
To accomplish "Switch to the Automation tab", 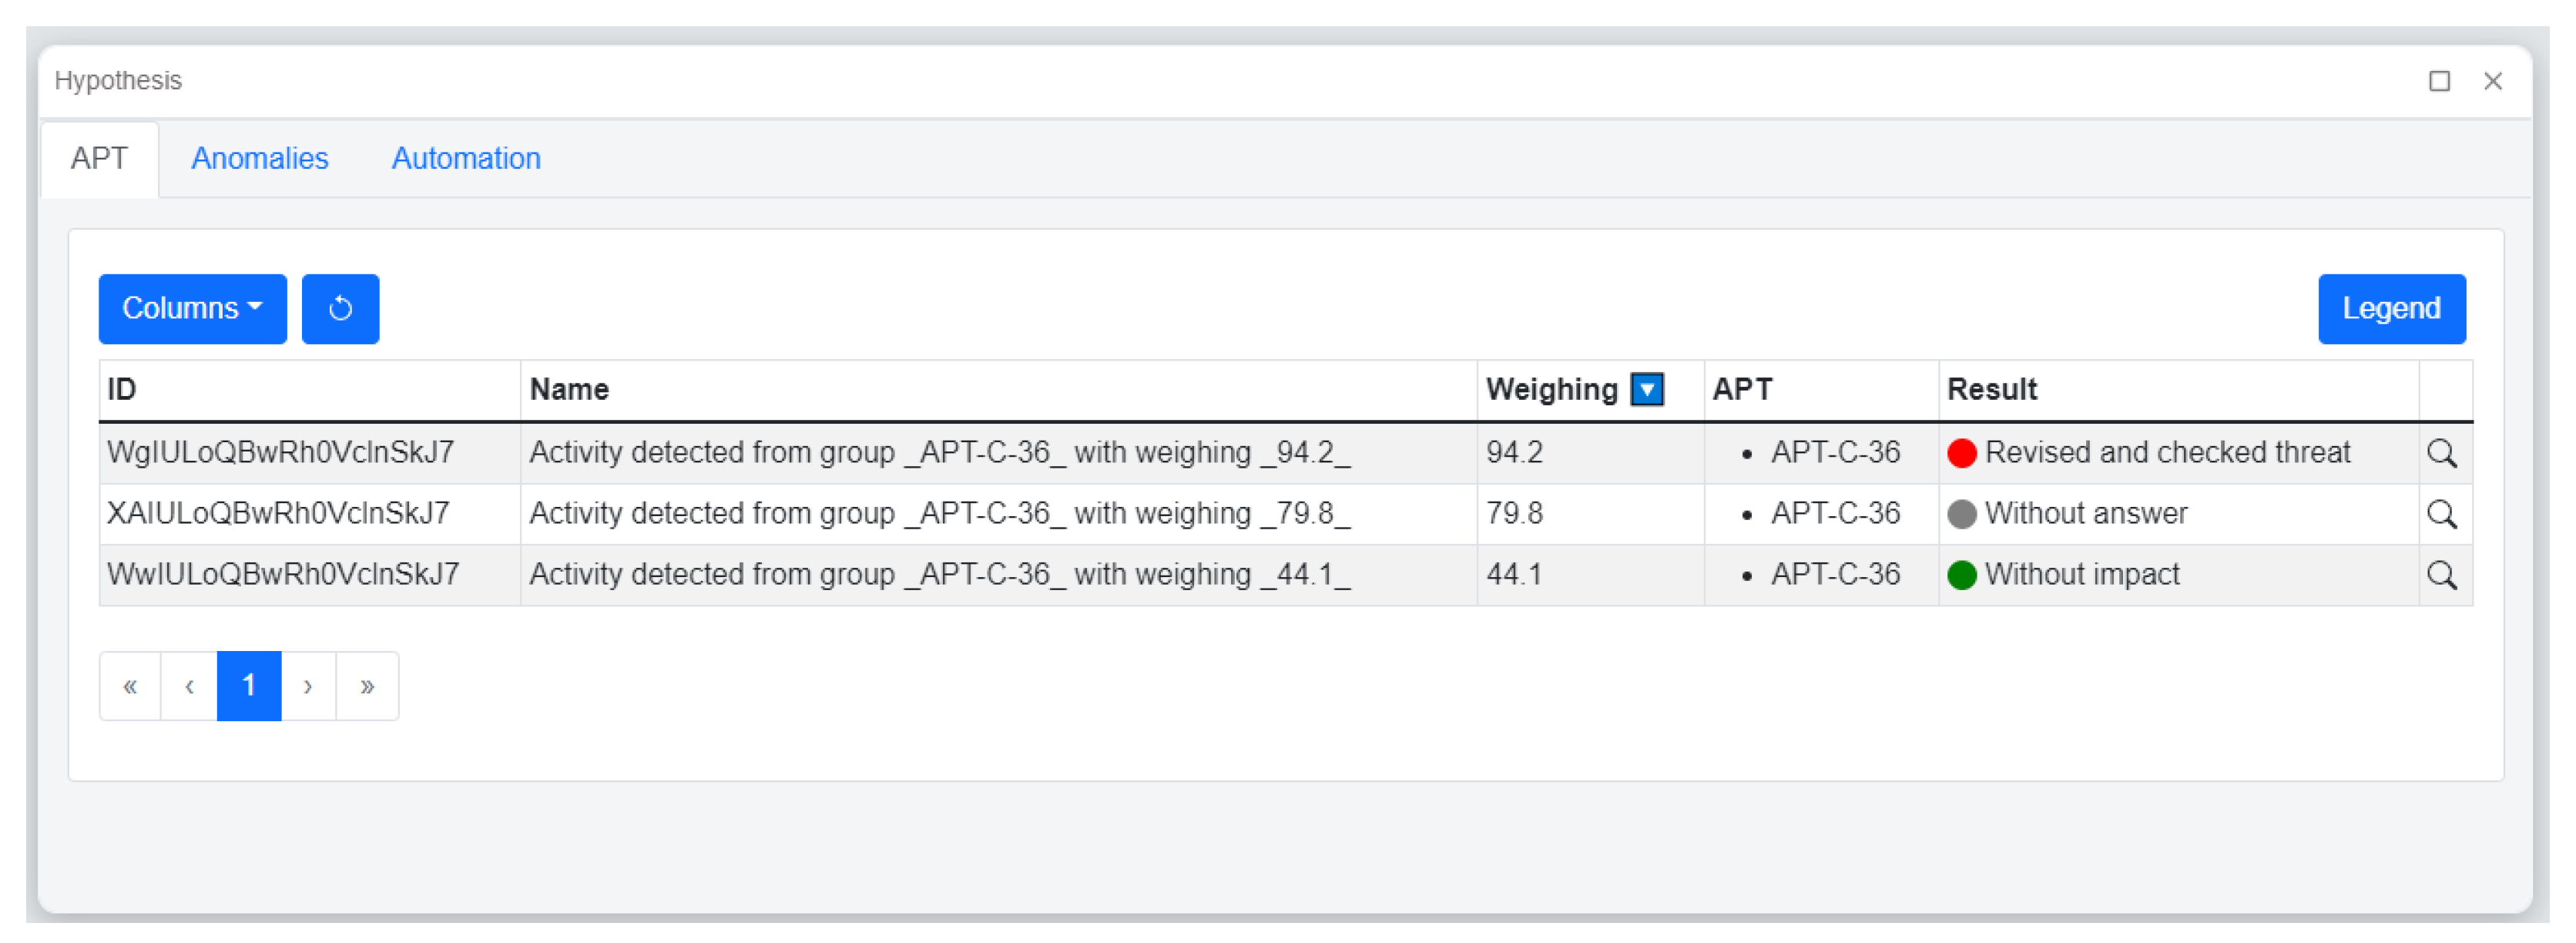I will point(466,158).
